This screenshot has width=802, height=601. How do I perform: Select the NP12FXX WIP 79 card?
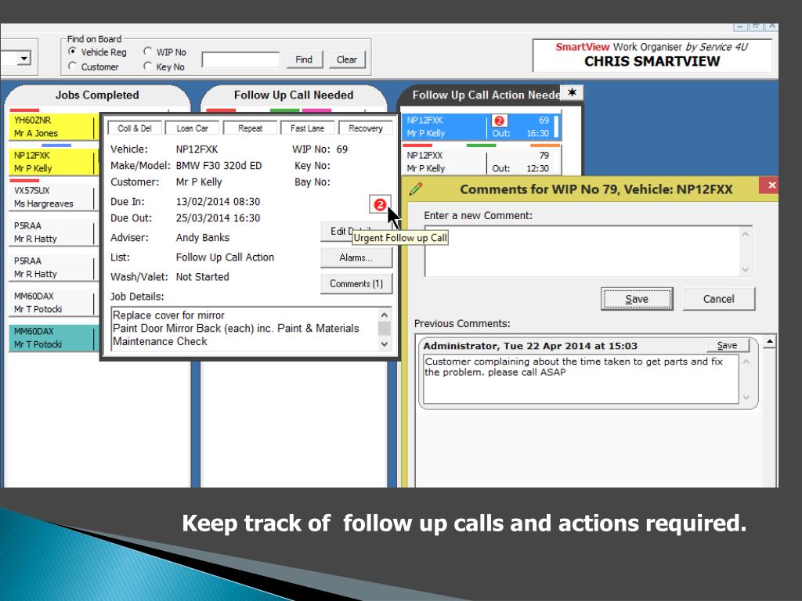coord(481,162)
